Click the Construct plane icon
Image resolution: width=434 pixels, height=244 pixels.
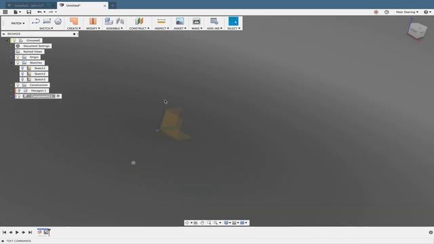pos(139,21)
